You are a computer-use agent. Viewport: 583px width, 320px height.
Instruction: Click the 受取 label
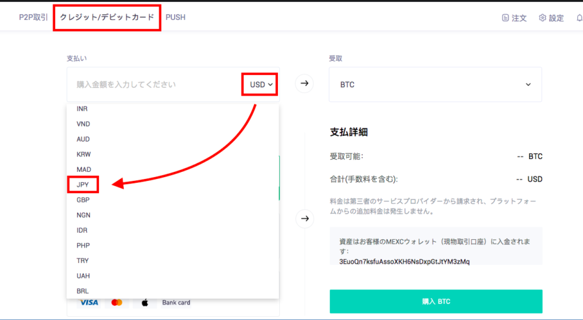click(x=336, y=59)
